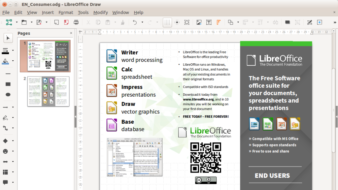Choose the Rectangle shape tool
Screen dimensions: 338x190
coord(8,84)
